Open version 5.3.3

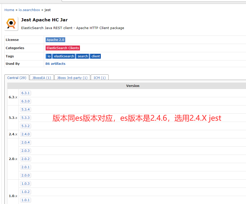(26, 118)
